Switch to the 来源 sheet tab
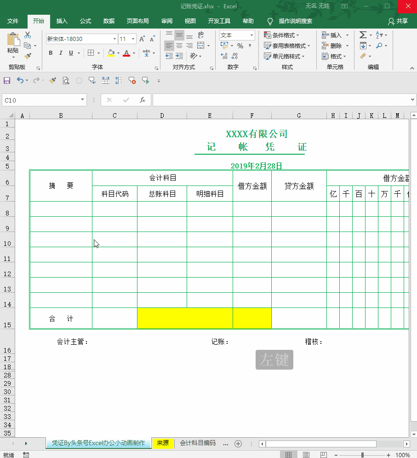The width and height of the screenshot is (417, 458). pos(163,443)
